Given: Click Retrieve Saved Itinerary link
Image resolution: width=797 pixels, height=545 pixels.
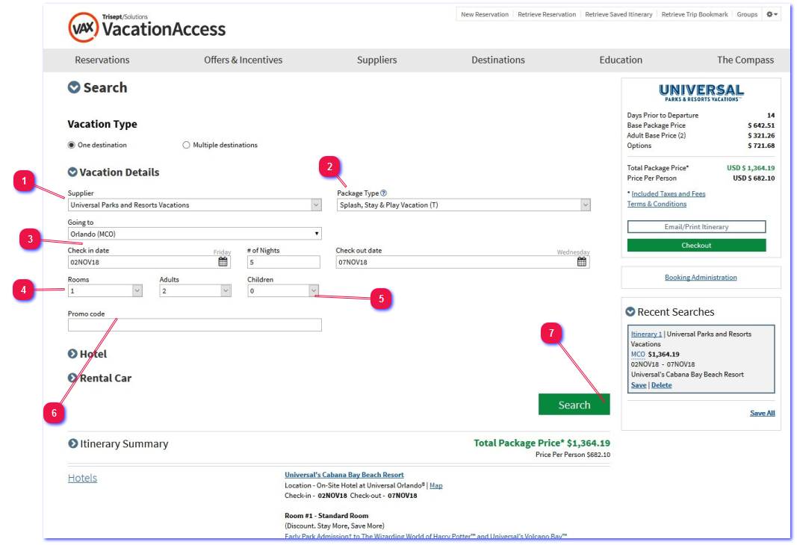Looking at the screenshot, I should (x=618, y=14).
